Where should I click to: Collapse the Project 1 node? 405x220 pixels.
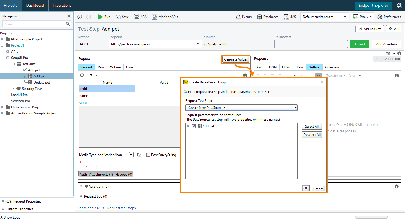pos(2,45)
